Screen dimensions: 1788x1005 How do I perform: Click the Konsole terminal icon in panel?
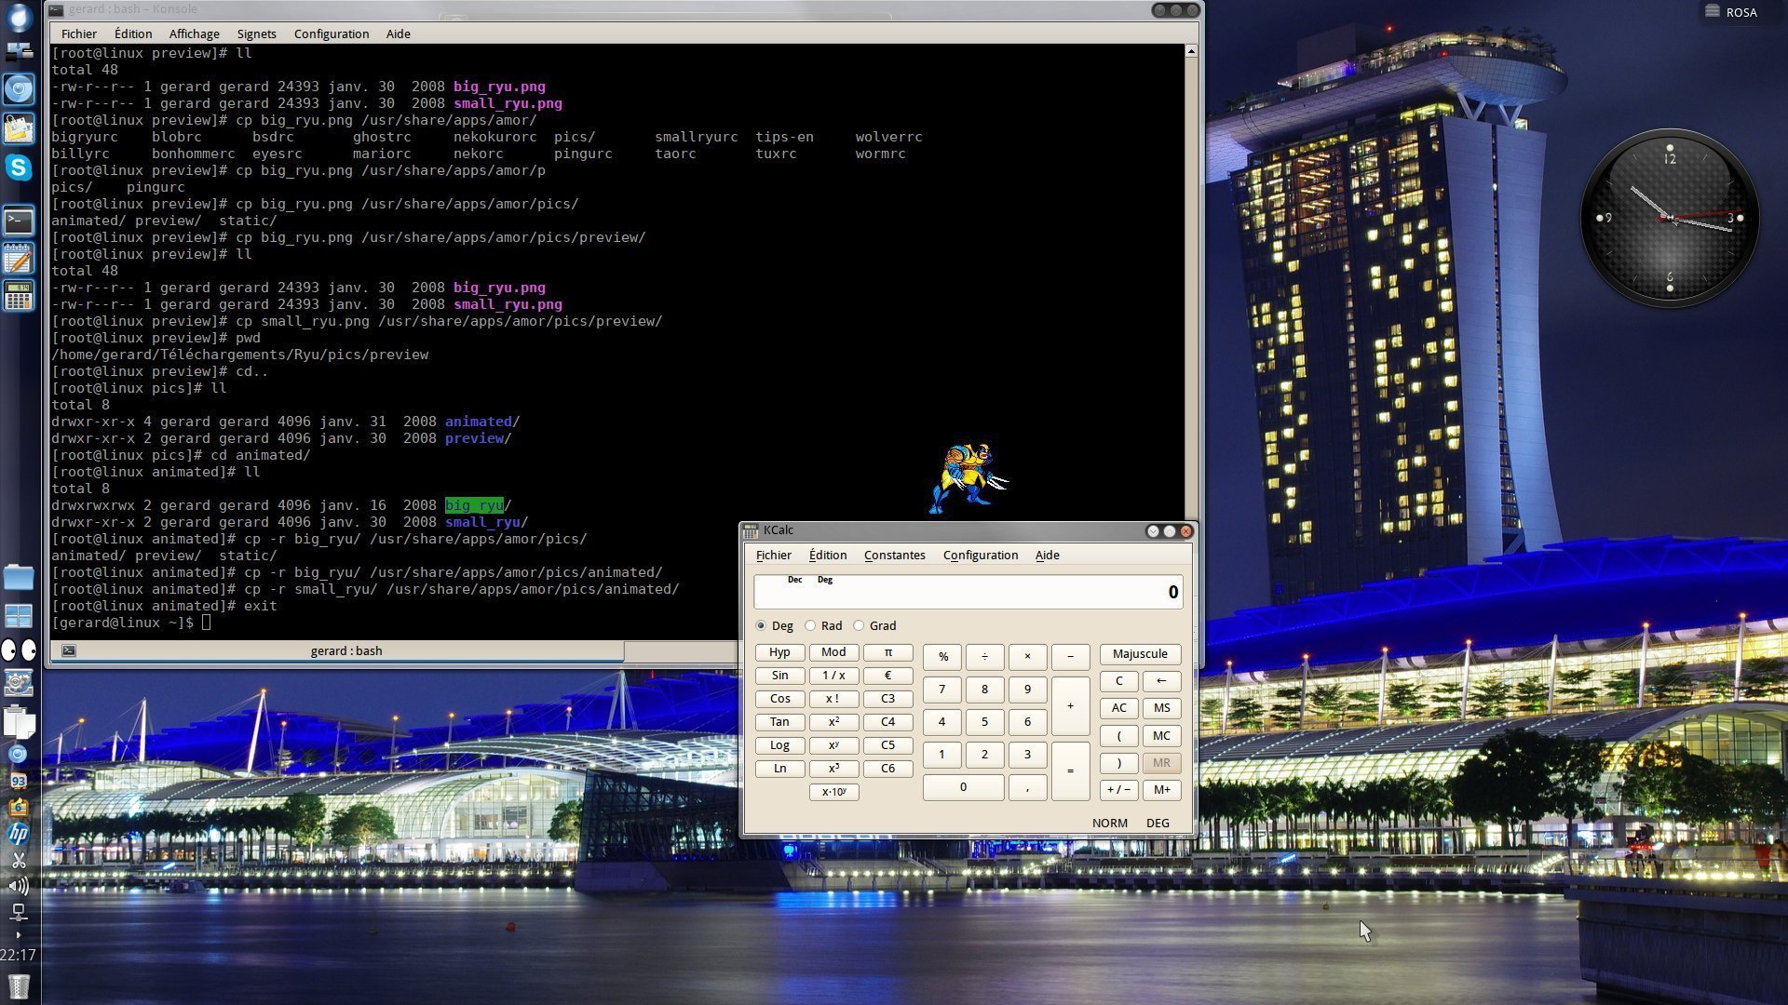pos(19,221)
